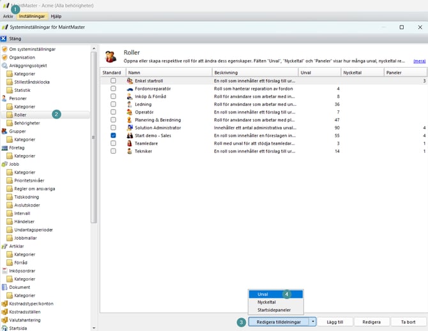The image size is (428, 331).
Task: Click the Artiklar icon
Action: 4,246
